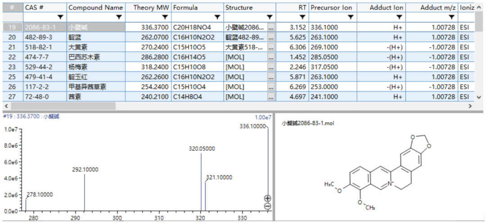Open CAS # column filter dropdown

60,17
